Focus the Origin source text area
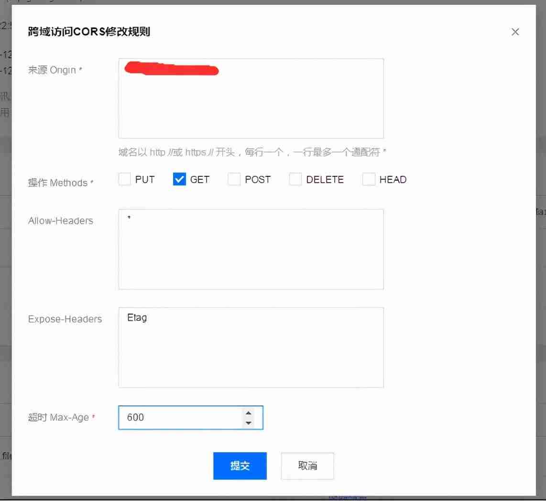Viewport: 546px width, 501px height. coord(251,98)
